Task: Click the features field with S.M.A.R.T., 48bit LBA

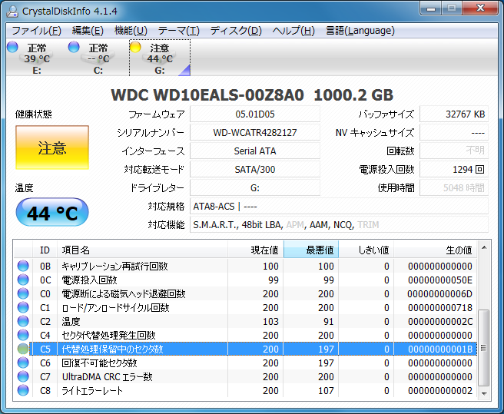Action: point(339,224)
